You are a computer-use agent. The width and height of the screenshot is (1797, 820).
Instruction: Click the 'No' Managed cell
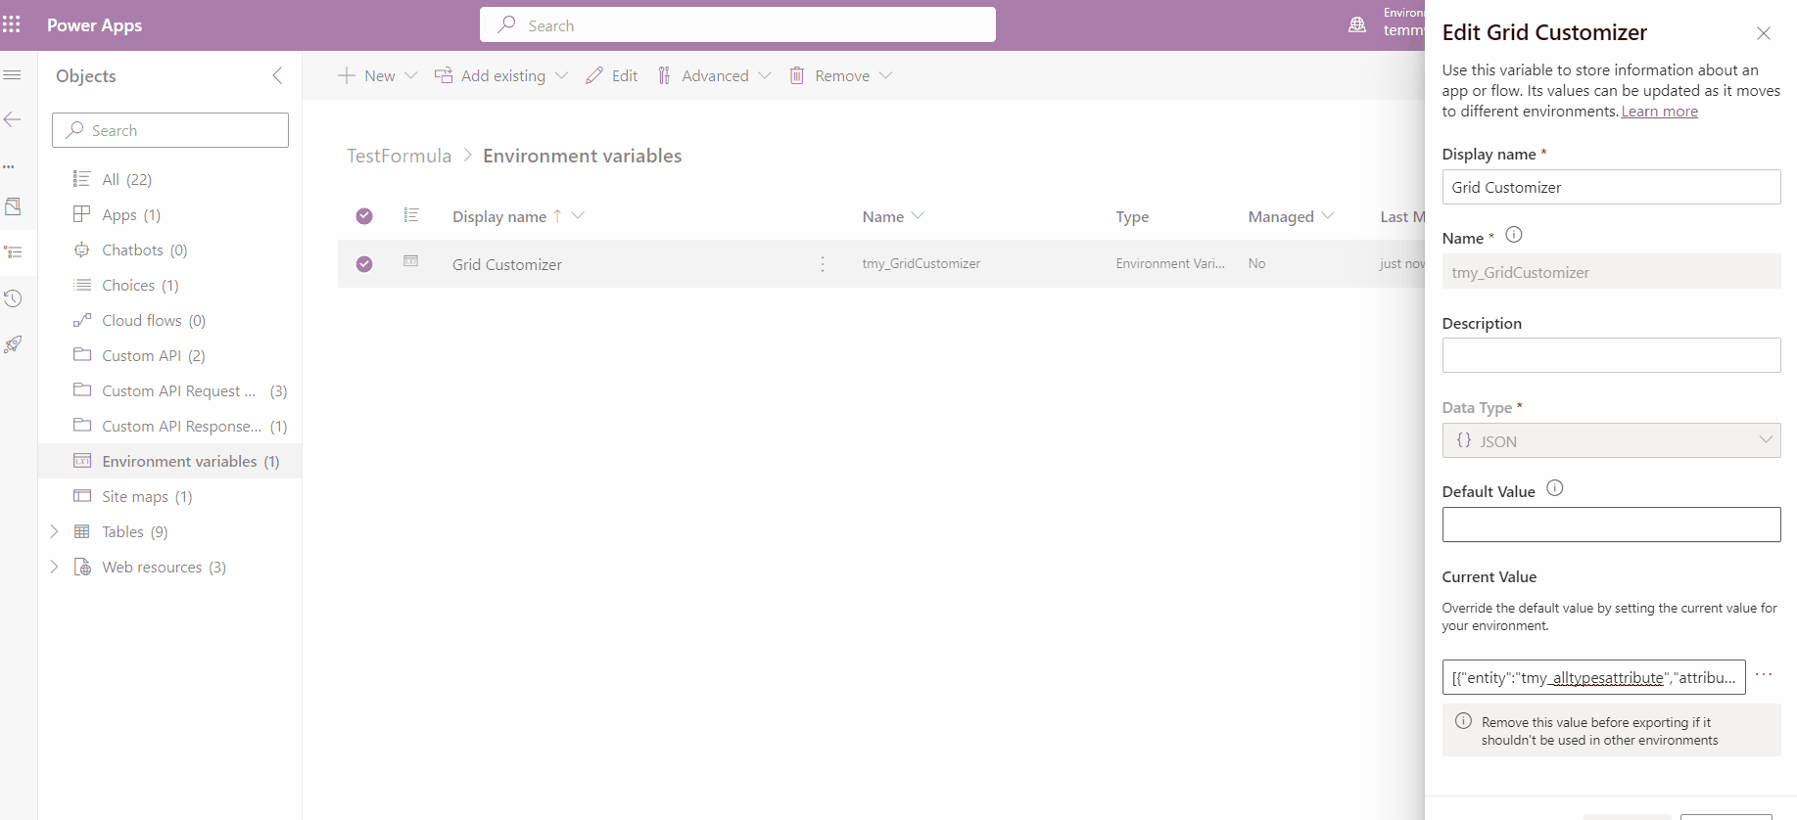pos(1256,263)
